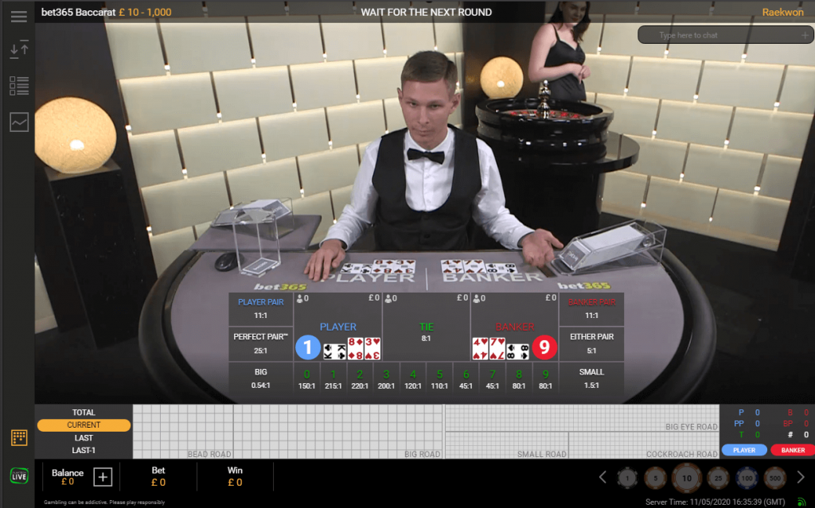Image resolution: width=815 pixels, height=508 pixels.
Task: Click the blue Player score 1 circle
Action: (308, 347)
